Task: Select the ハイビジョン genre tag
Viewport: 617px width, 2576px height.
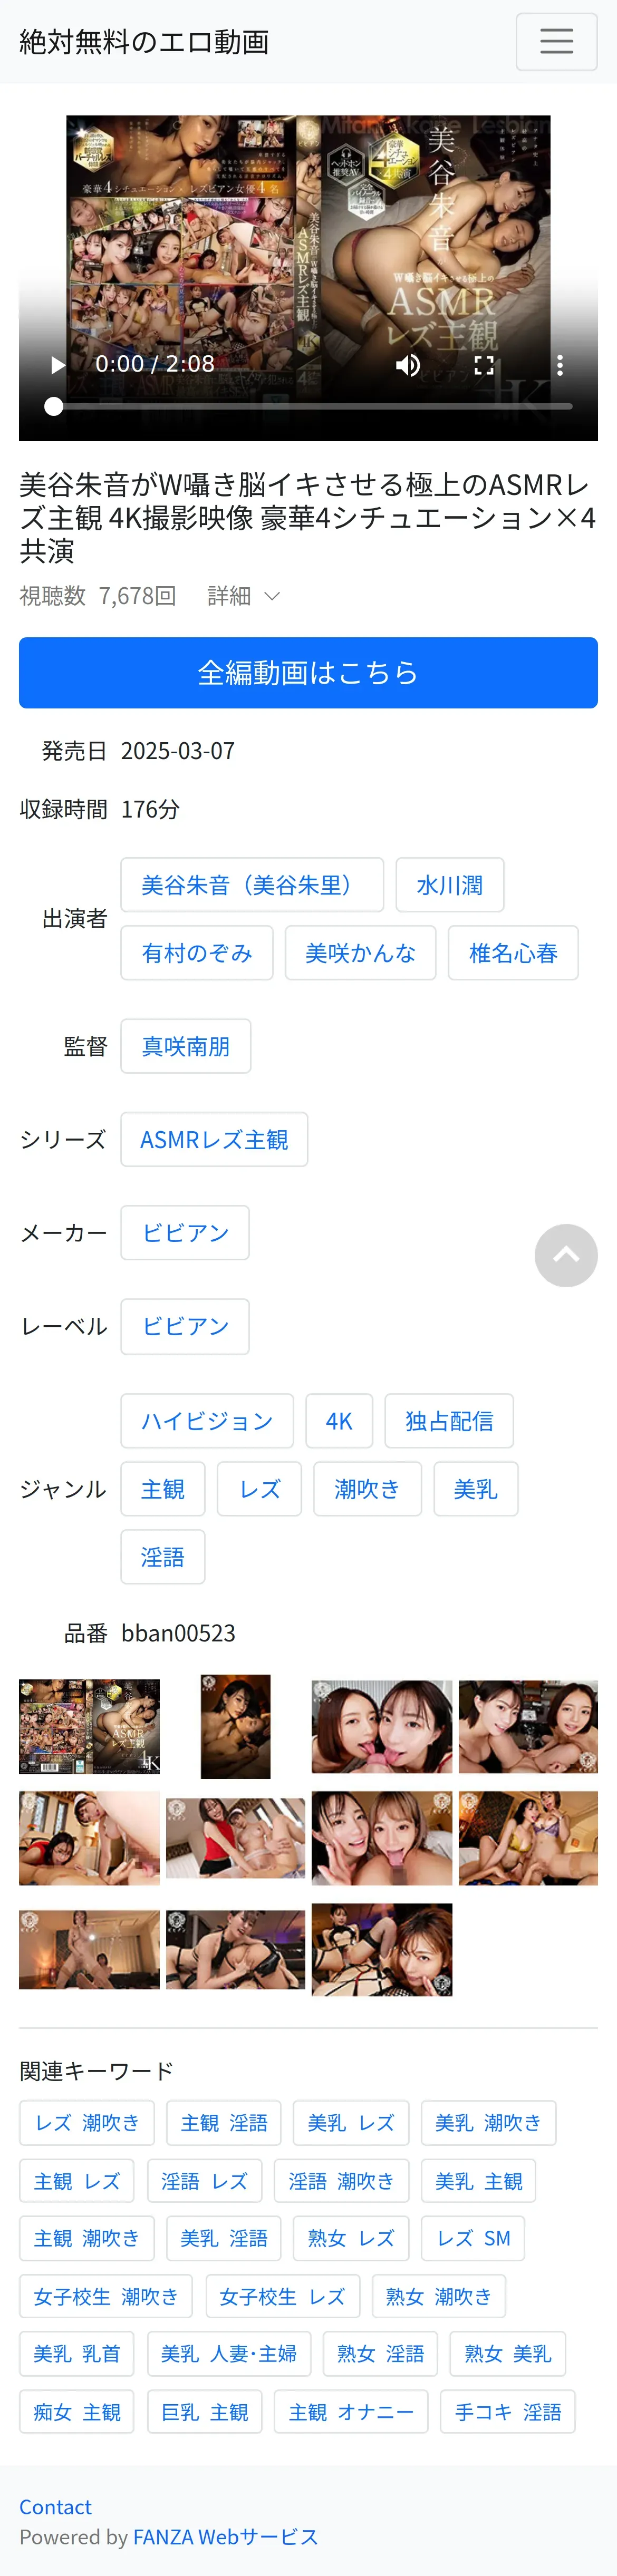Action: (207, 1420)
